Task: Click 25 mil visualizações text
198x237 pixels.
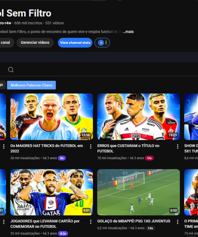Action: pos(25,233)
